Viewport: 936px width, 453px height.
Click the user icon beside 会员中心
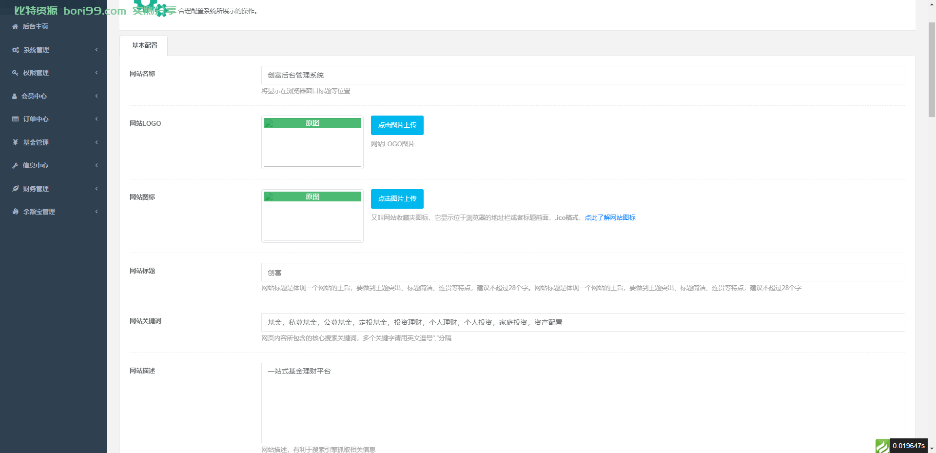point(15,96)
